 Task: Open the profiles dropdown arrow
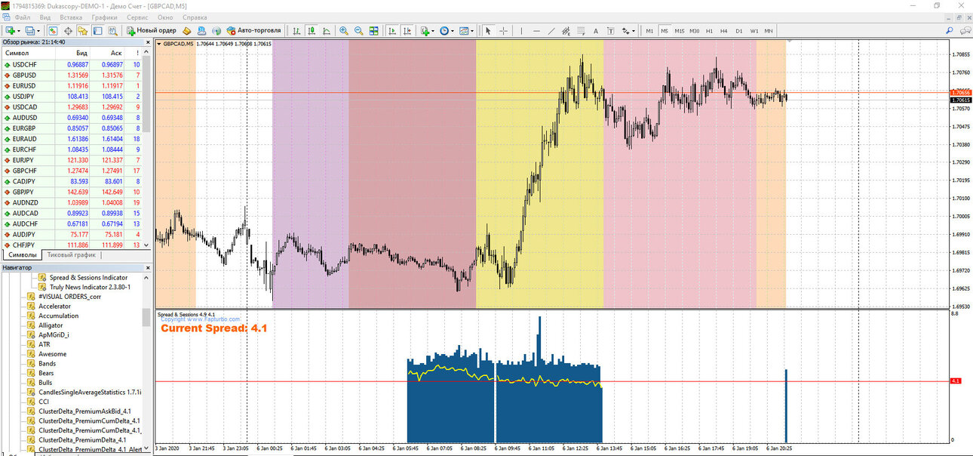point(38,30)
